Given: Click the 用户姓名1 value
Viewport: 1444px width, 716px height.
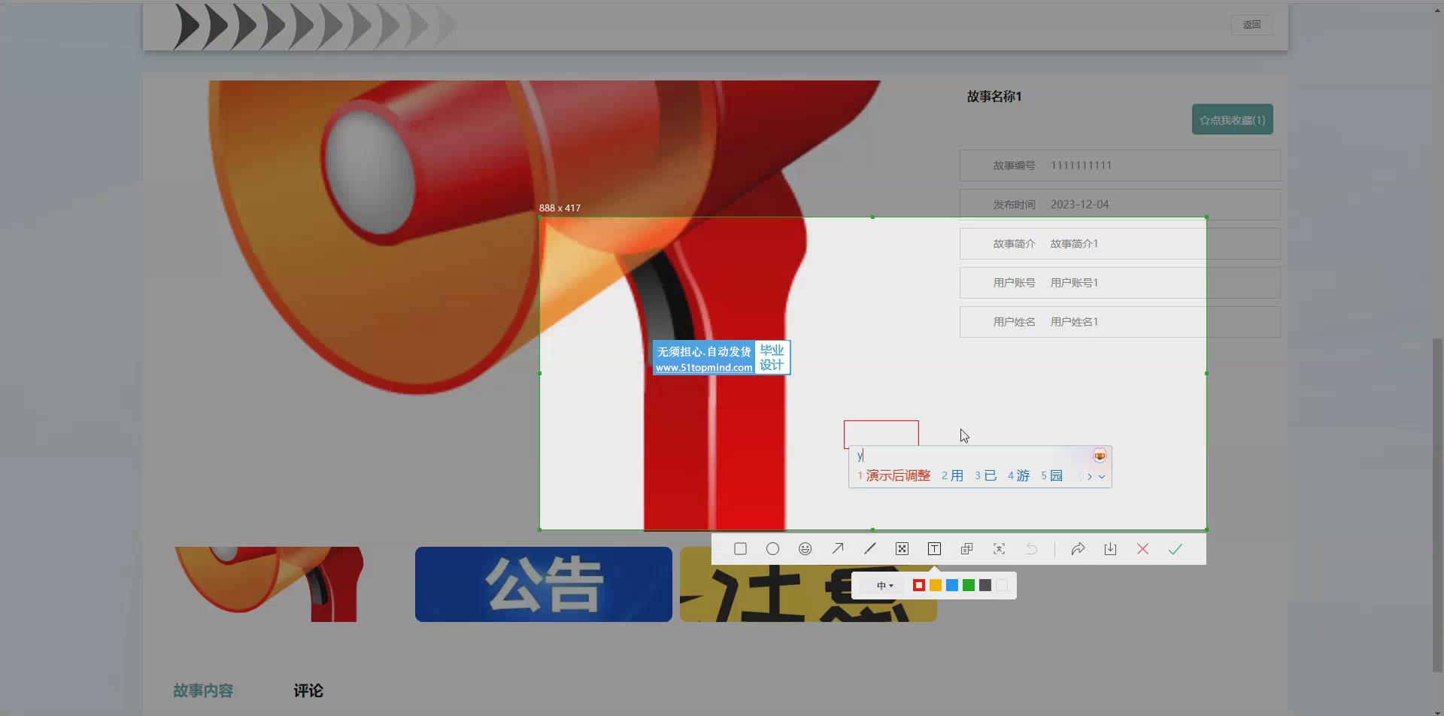Looking at the screenshot, I should [x=1074, y=322].
